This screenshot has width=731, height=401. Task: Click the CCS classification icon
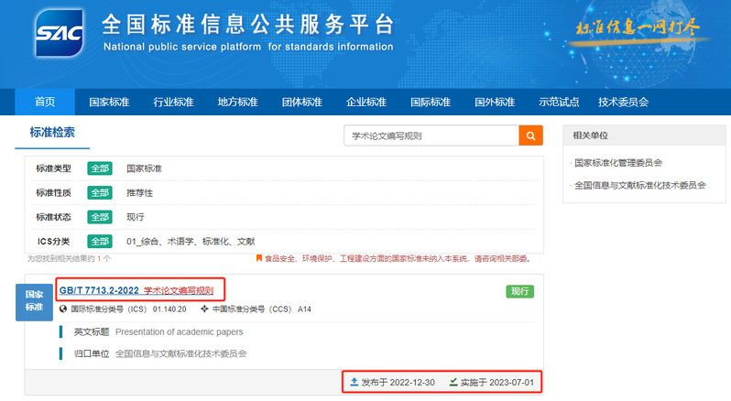(x=204, y=309)
